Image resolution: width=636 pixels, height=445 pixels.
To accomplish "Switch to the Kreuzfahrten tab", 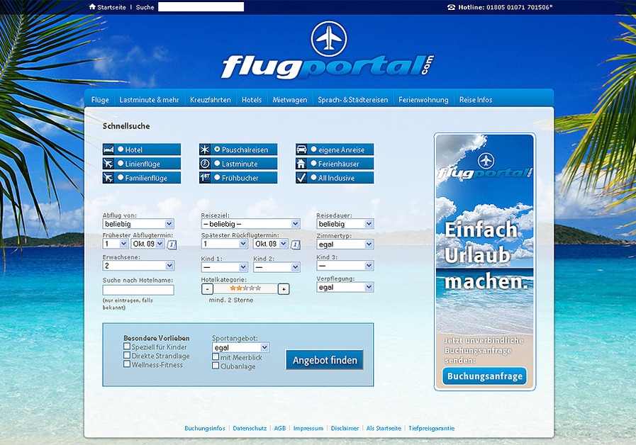I will pos(210,100).
